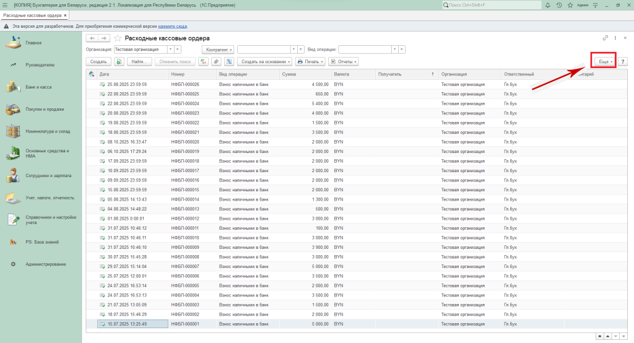The image size is (634, 343).
Task: Open the history clock icon
Action: 559,5
